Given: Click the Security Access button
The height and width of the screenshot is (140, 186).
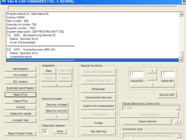Looking at the screenshot, I should pyautogui.click(x=57, y=105).
